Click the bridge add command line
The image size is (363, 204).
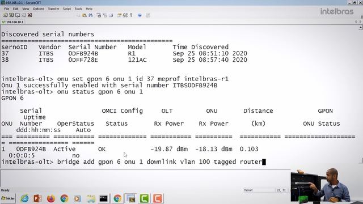133,162
